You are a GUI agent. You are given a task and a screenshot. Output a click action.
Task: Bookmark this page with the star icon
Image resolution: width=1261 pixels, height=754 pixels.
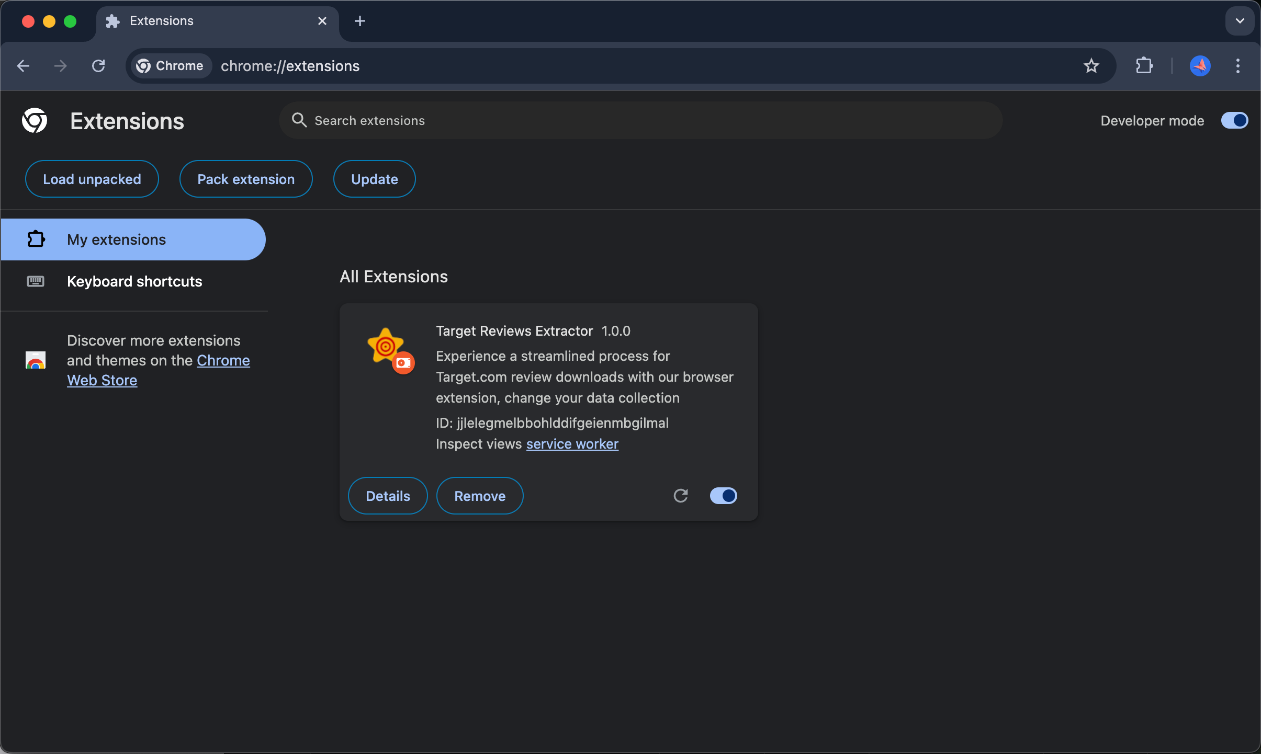tap(1091, 66)
